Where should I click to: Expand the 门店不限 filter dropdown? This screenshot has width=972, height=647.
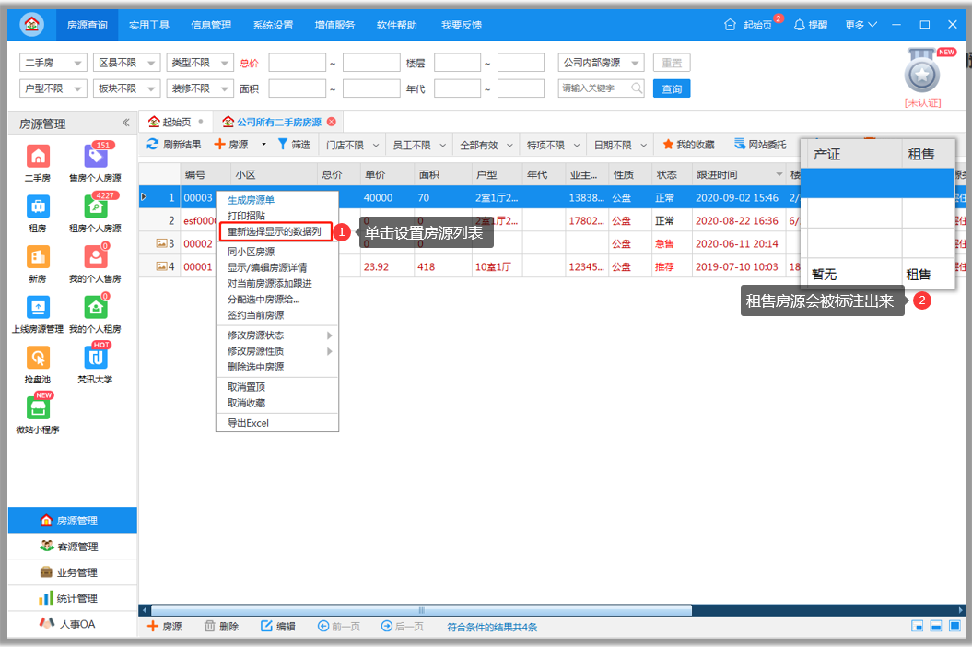352,145
